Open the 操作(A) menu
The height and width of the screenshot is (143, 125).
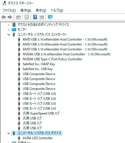click(x=26, y=10)
